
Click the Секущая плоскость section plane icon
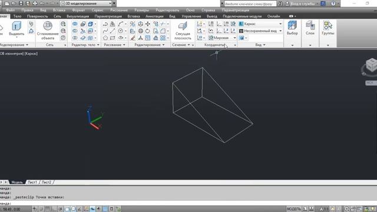183,26
